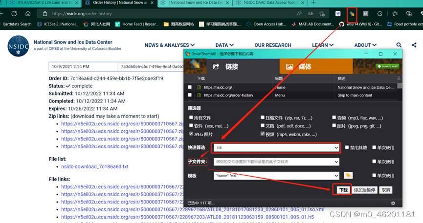Click the 下载 button
This screenshot has width=423, height=223.
click(343, 190)
